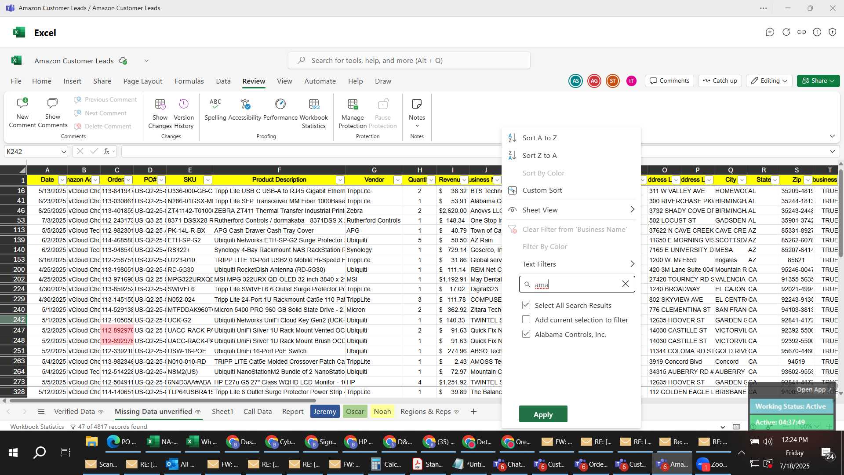Open the Vendor column filter dropdown
This screenshot has width=844, height=475.
click(x=397, y=180)
